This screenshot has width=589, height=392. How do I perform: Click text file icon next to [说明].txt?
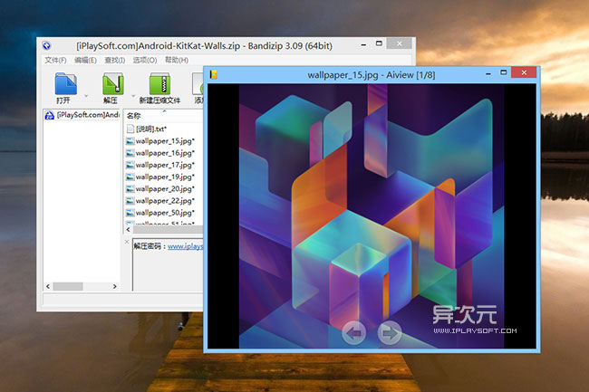click(x=130, y=129)
